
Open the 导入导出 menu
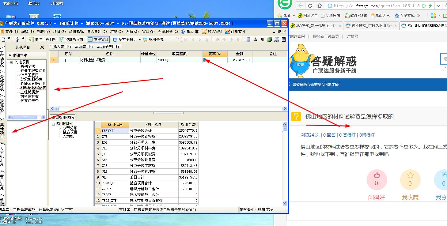97,31
